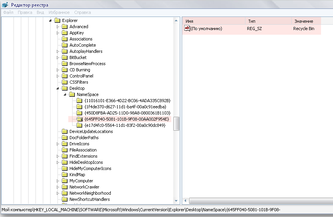The image size is (333, 217).
Task: Sort by the Значение column header
Action: point(306,21)
